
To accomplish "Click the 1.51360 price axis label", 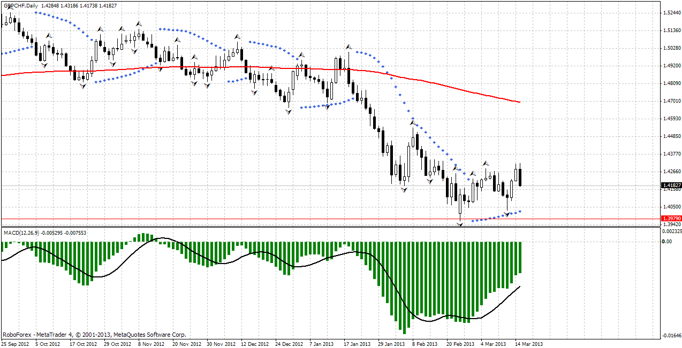I will coord(672,30).
